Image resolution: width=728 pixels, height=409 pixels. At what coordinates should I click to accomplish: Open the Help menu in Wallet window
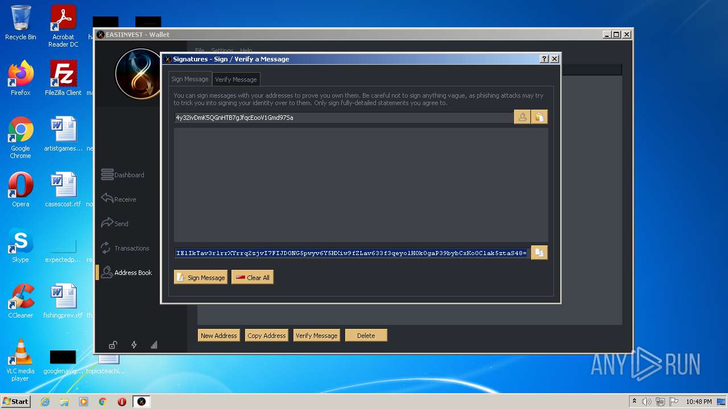point(246,51)
